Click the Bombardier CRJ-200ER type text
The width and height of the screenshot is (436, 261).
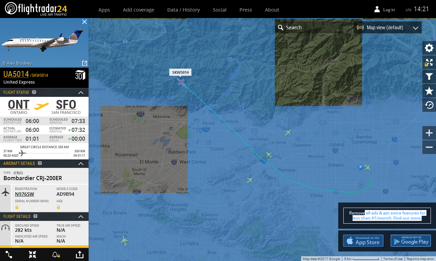tap(33, 178)
